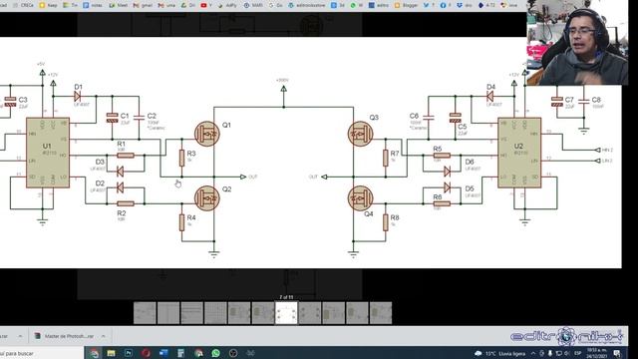Viewport: 638px width, 359px height.
Task: Open File Explorer from the taskbar
Action: [x=111, y=353]
